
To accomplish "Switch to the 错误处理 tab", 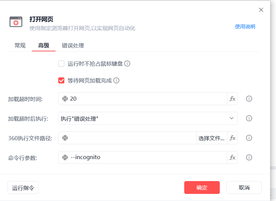I will tap(73, 46).
